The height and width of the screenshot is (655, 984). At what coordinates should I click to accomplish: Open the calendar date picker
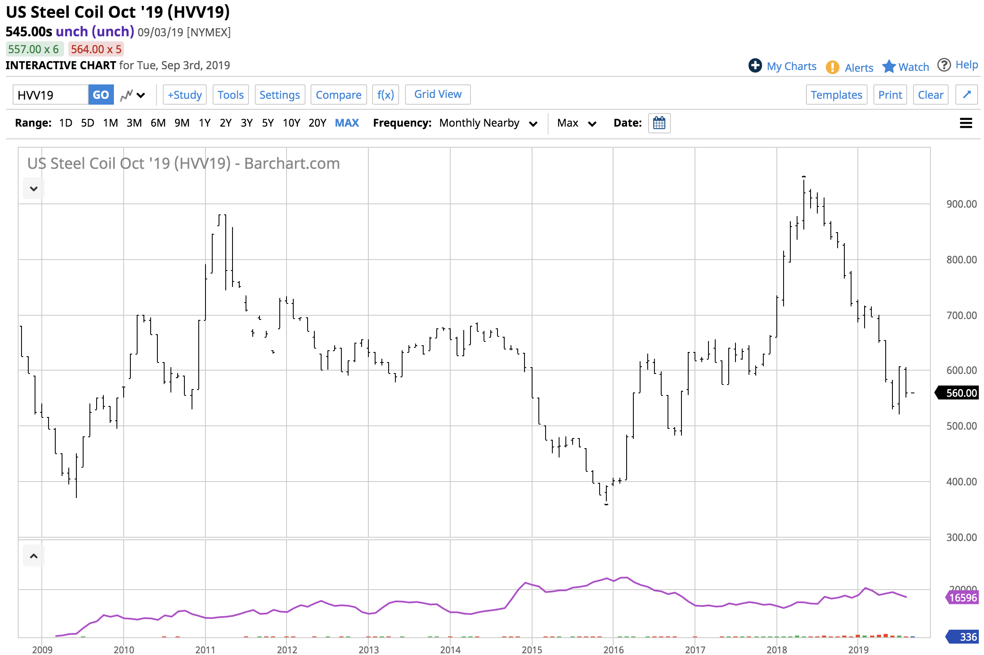coord(660,123)
